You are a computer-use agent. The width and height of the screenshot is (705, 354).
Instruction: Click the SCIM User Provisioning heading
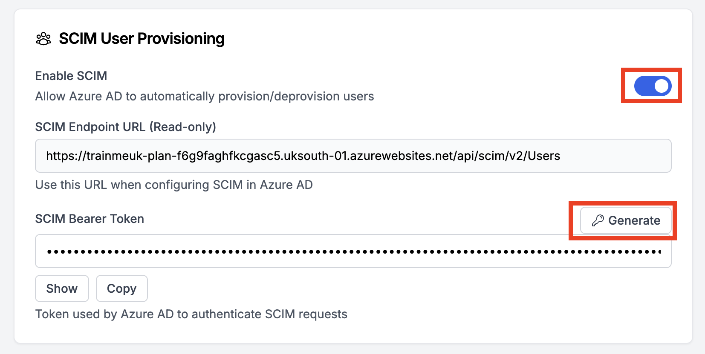point(142,39)
